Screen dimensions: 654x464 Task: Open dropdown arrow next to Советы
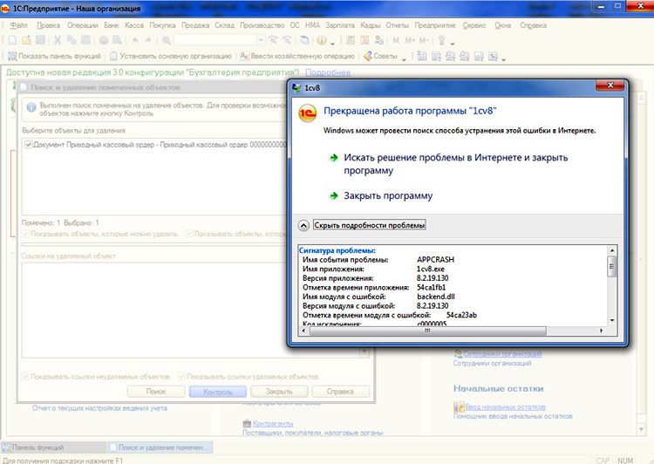404,58
